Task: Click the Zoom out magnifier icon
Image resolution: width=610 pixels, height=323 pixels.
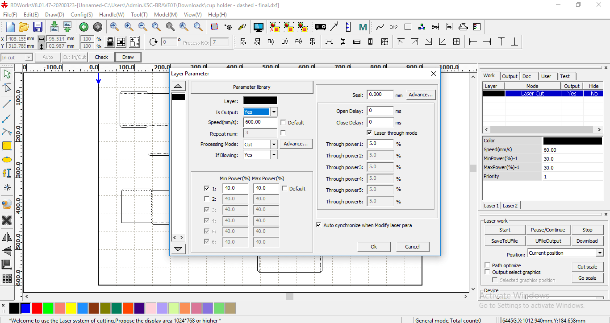Action: pyautogui.click(x=142, y=27)
